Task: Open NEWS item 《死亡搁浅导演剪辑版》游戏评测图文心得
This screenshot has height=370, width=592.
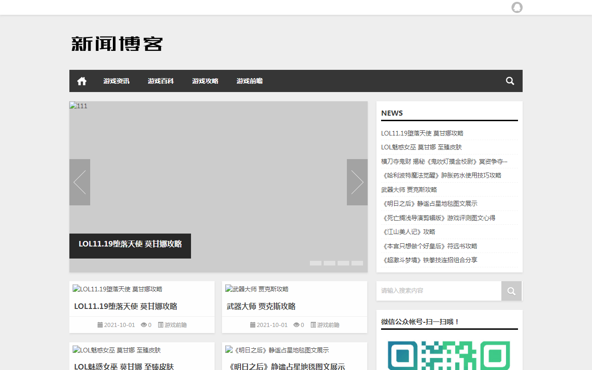Action: (x=438, y=218)
